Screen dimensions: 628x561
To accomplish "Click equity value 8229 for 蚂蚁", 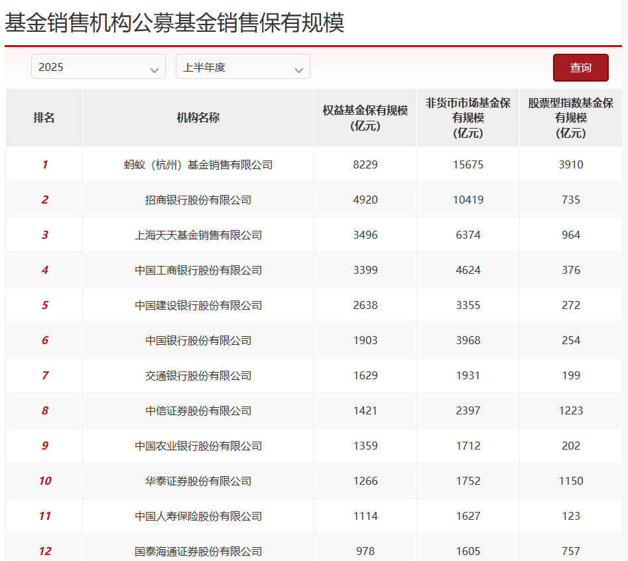I will (x=365, y=164).
